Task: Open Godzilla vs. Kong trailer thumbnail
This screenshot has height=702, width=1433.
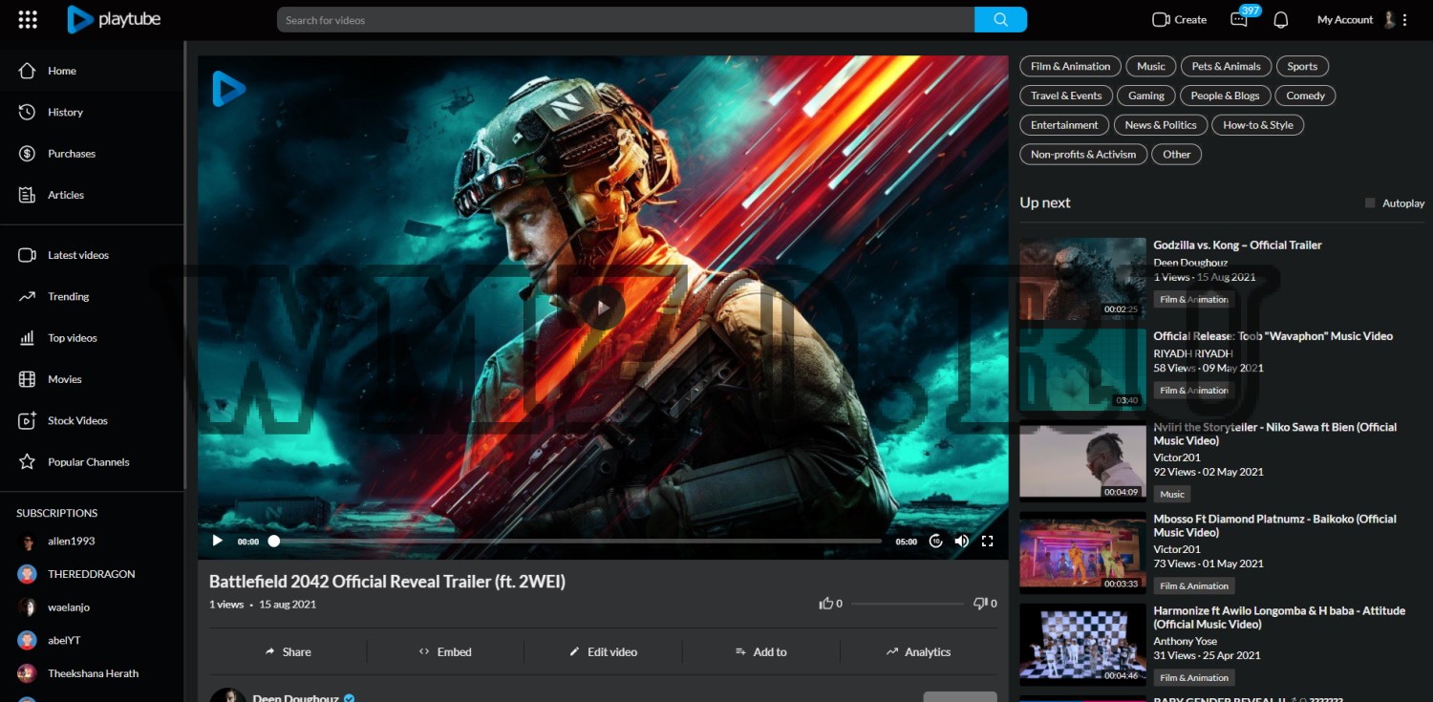Action: click(1082, 278)
